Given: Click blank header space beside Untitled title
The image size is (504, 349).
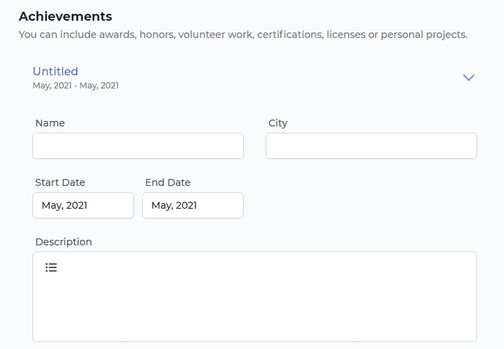Looking at the screenshot, I should point(266,77).
